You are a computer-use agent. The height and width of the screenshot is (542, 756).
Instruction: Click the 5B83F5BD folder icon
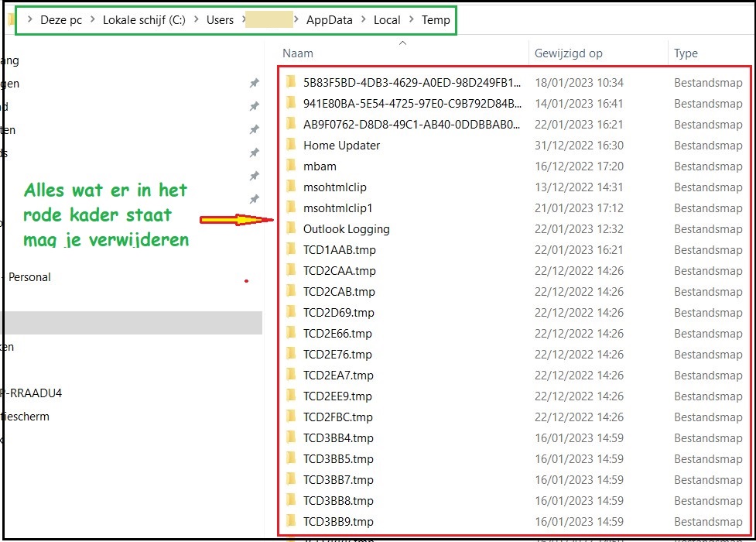[291, 82]
